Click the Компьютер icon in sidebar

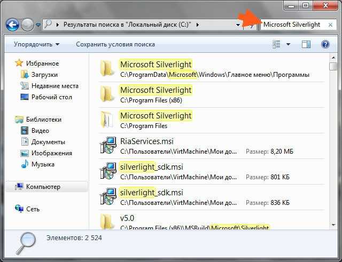click(x=19, y=187)
